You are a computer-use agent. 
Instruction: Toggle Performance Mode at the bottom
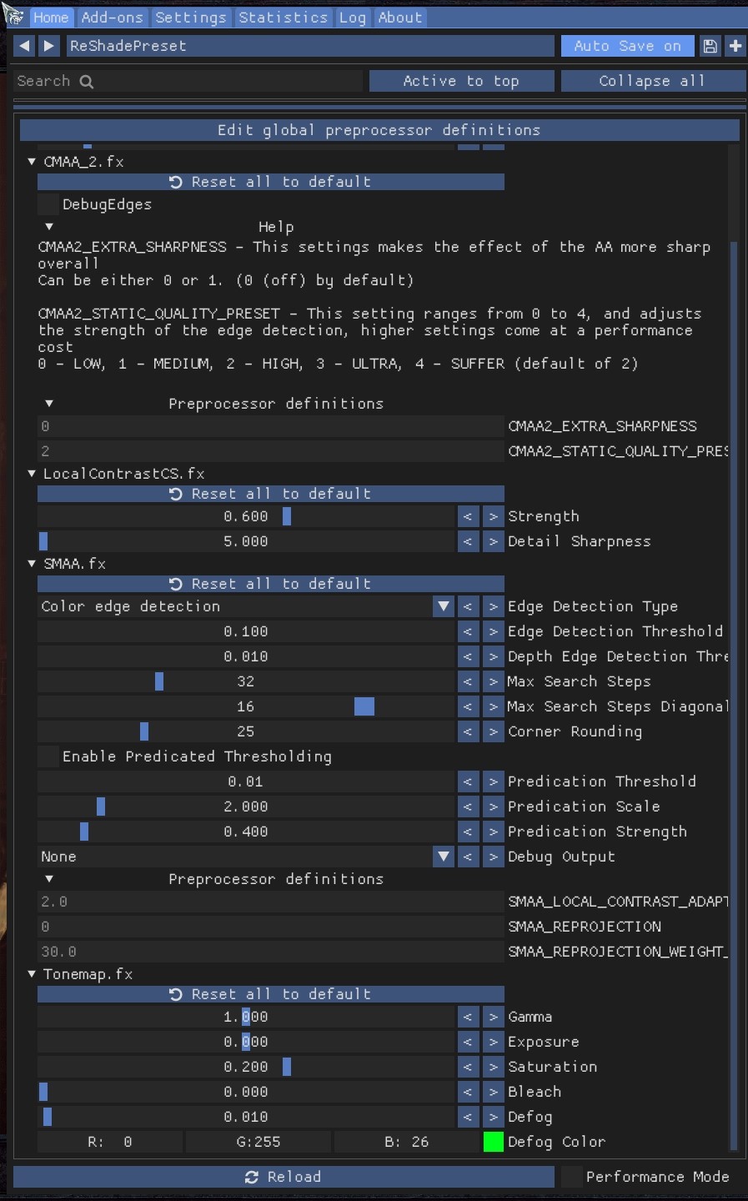tap(573, 1177)
